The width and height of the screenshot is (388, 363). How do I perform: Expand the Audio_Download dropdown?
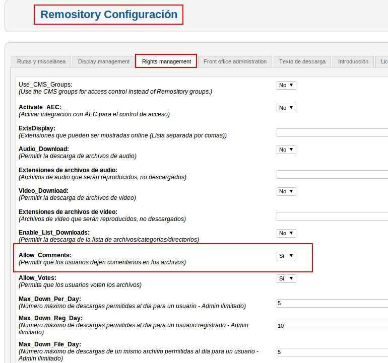coord(286,150)
